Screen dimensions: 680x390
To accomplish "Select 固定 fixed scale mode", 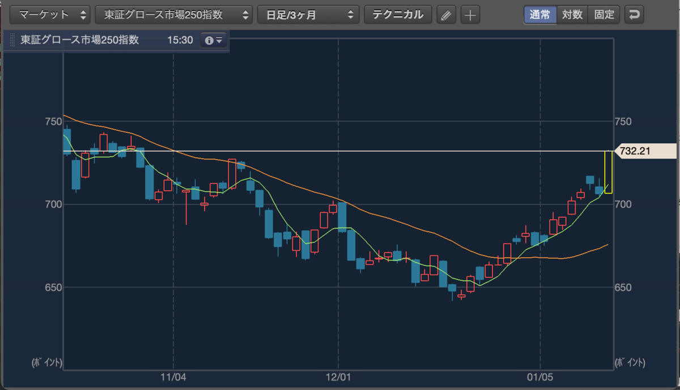I will (604, 15).
